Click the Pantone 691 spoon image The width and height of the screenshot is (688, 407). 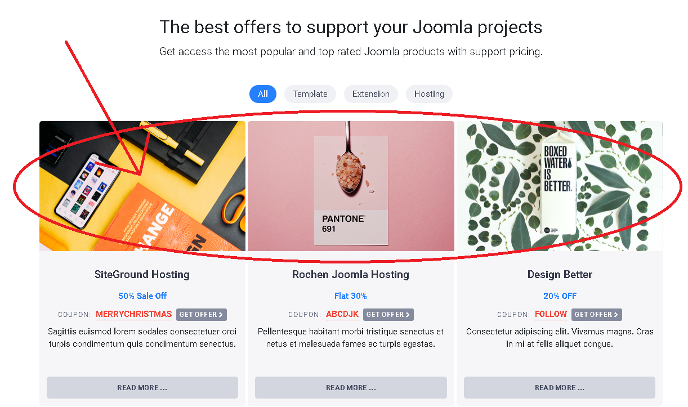click(x=351, y=186)
